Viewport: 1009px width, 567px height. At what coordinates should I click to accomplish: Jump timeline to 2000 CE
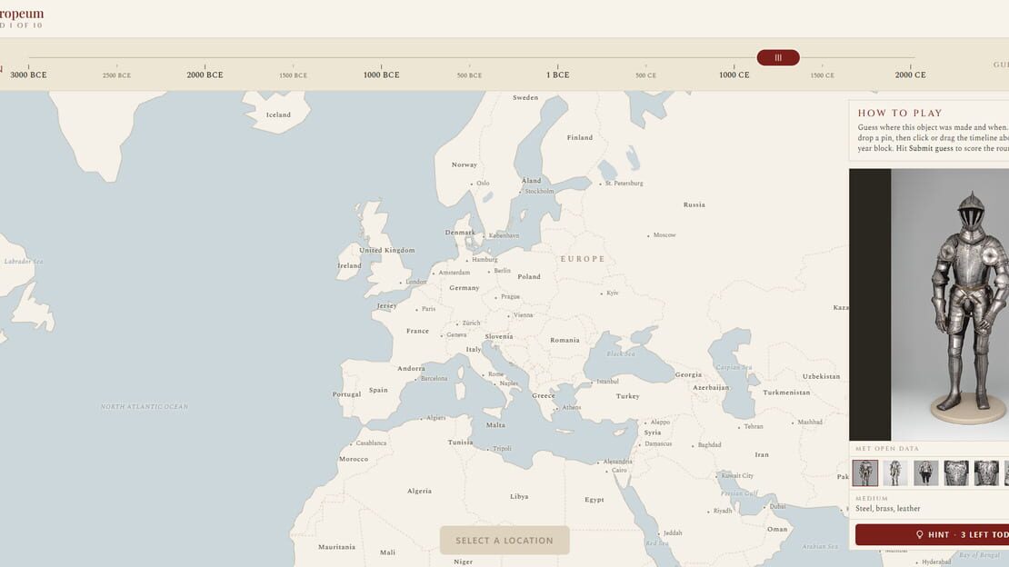pos(910,75)
